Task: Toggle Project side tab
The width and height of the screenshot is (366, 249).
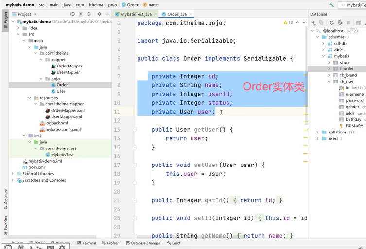Action: coord(6,20)
